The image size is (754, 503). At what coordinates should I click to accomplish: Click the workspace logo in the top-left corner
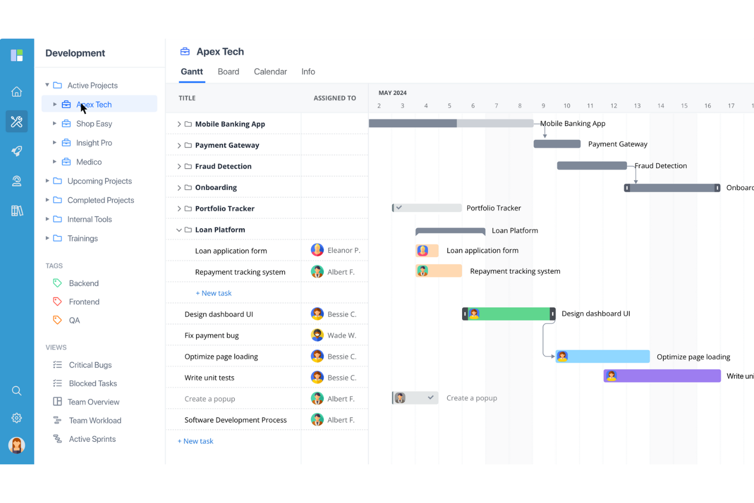coord(17,55)
